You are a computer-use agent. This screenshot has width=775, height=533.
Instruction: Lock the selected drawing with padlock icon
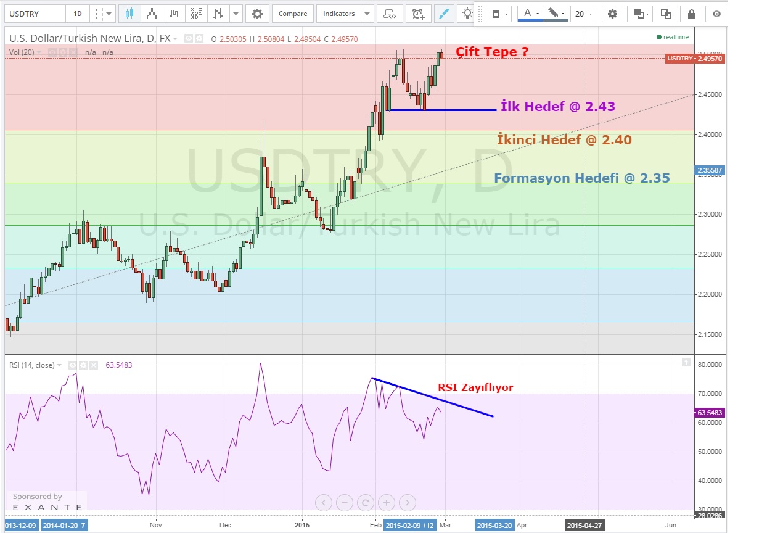[x=692, y=14]
